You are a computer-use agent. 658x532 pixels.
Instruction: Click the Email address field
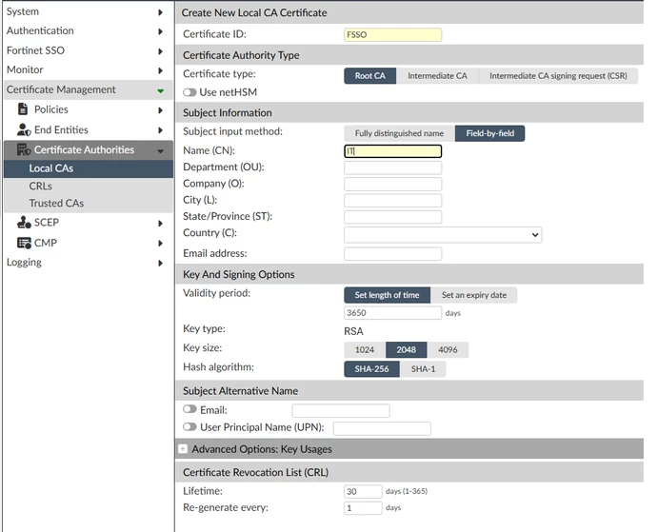pyautogui.click(x=392, y=254)
